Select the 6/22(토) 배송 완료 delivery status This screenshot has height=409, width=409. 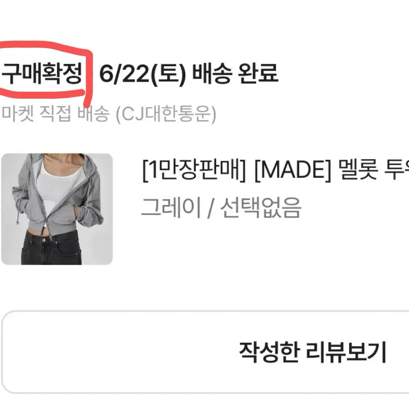click(x=189, y=73)
